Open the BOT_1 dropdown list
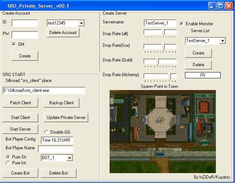The width and height of the screenshot is (235, 183). [x=70, y=158]
